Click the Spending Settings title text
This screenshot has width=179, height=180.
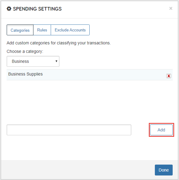[x=37, y=9]
